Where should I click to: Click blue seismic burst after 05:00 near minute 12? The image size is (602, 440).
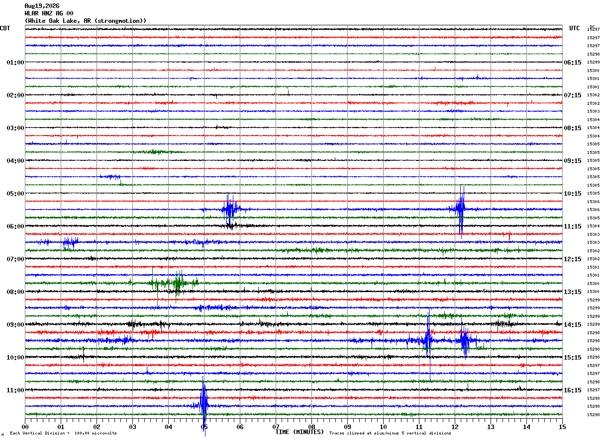coord(460,209)
